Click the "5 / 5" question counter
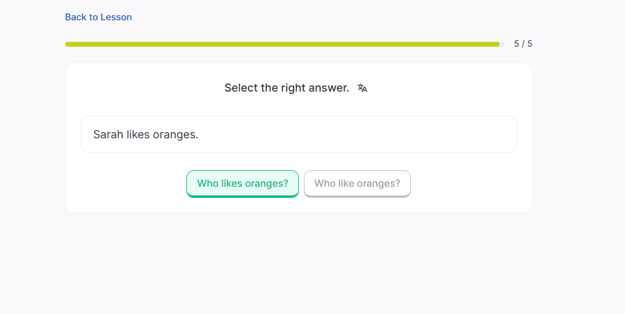The width and height of the screenshot is (625, 314). pyautogui.click(x=523, y=44)
